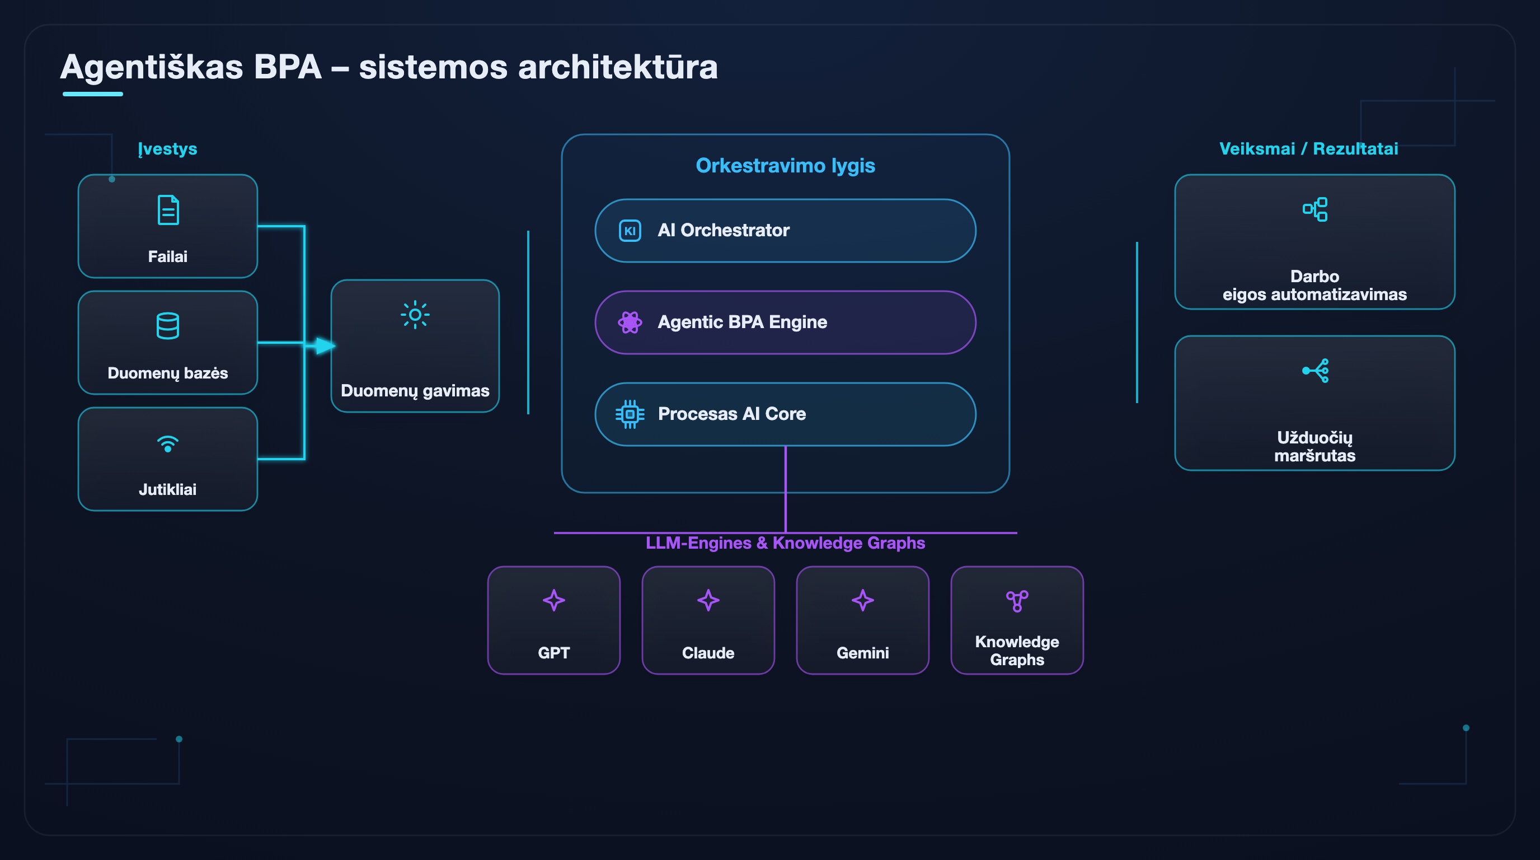
Task: Click the wifi sensor icon above Jutikliai
Action: 167,444
